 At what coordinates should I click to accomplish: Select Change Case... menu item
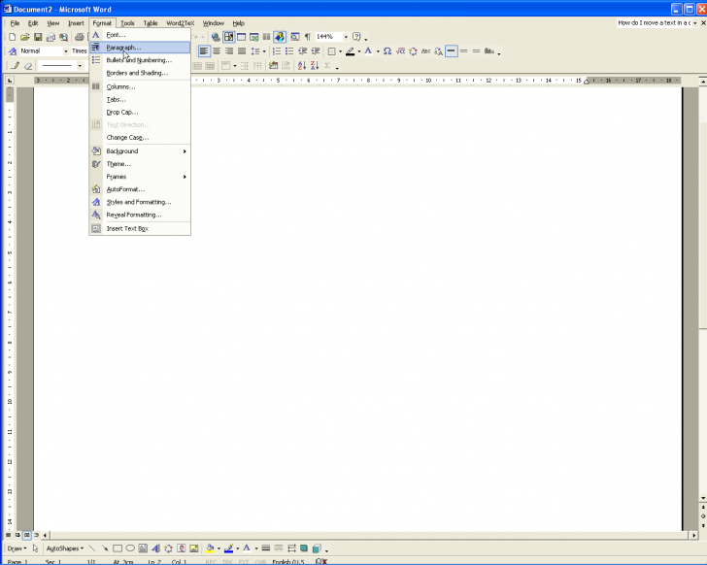click(x=140, y=138)
